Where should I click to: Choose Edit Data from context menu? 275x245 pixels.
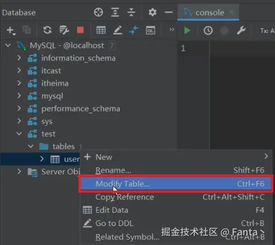coord(176,210)
